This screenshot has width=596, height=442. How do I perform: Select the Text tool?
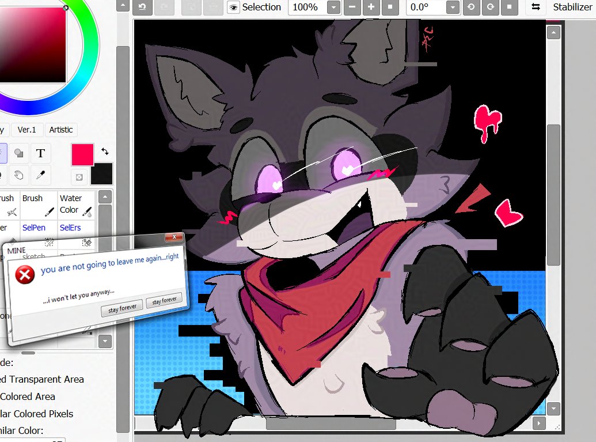(40, 153)
